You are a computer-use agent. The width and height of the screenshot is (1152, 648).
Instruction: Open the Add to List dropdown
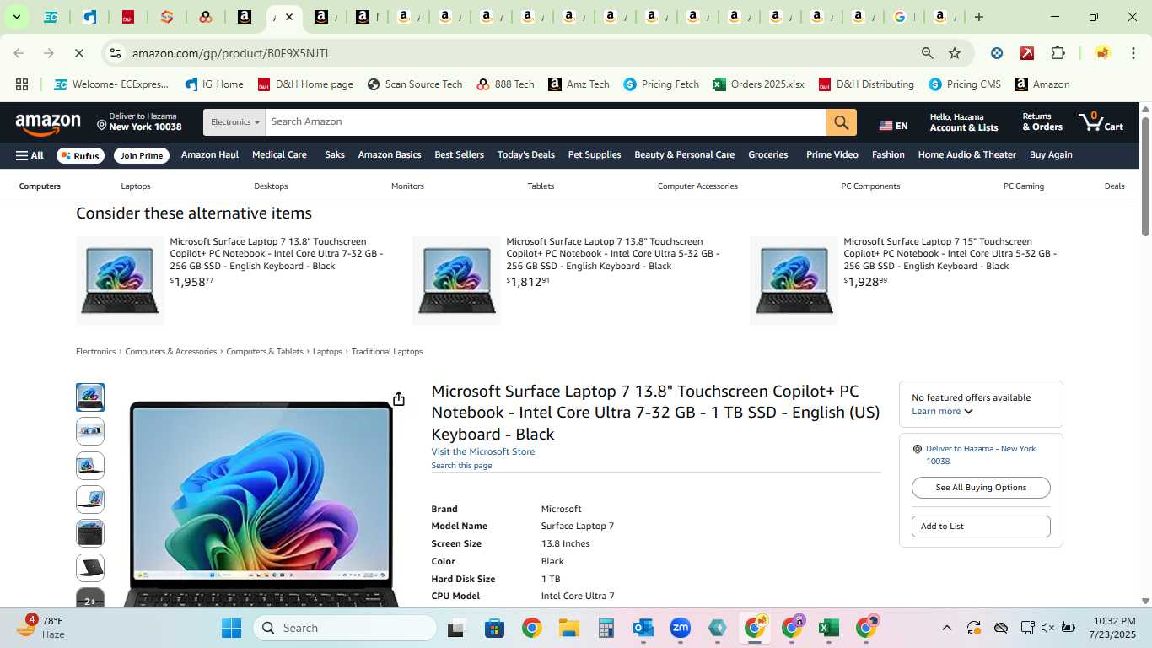981,526
